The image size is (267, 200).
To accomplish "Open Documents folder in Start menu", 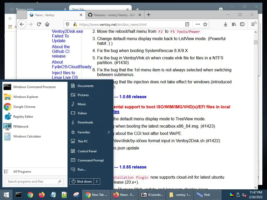I will click(x=90, y=86).
